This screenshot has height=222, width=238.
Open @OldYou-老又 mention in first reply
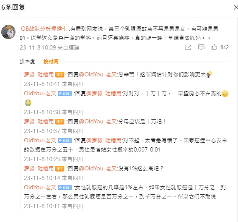98,75
